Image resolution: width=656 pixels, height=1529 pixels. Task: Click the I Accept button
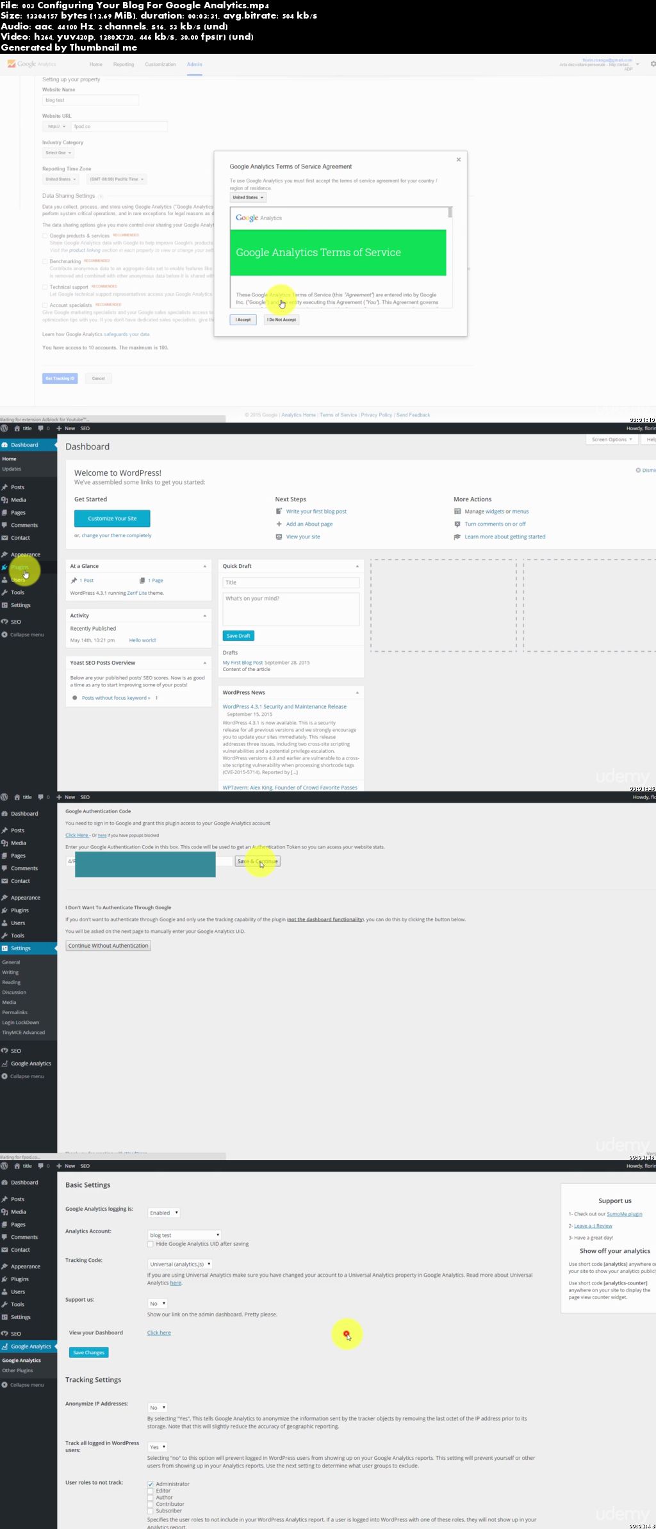click(243, 320)
